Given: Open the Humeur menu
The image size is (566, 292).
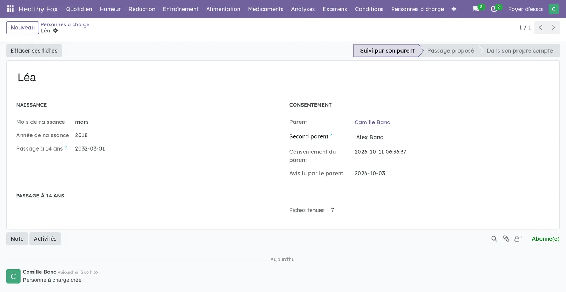Looking at the screenshot, I should pos(110,9).
